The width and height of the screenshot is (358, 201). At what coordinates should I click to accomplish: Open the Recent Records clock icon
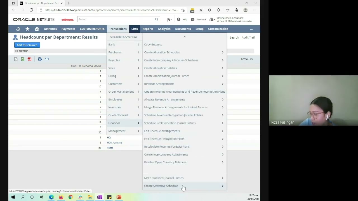(18, 29)
